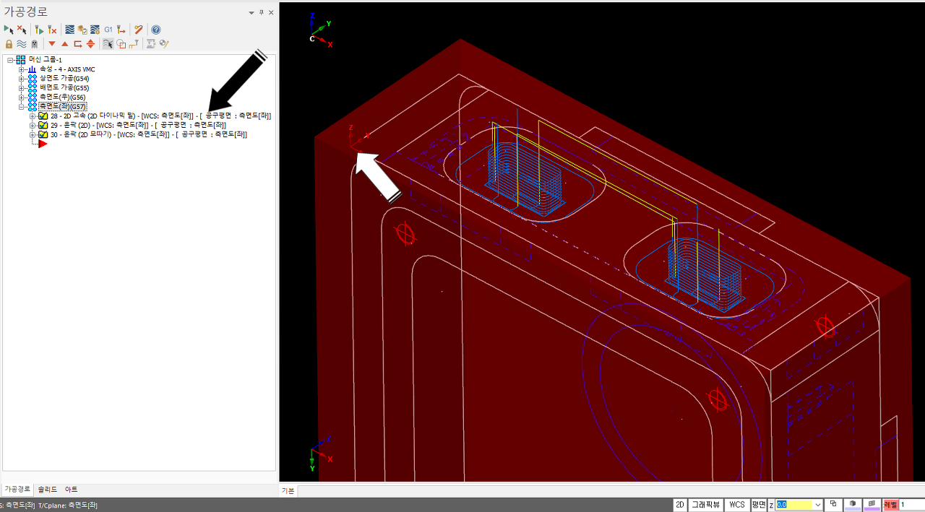The image size is (925, 512).
Task: Select 속성 - 4 - AXIS VMC item
Action: 67,69
